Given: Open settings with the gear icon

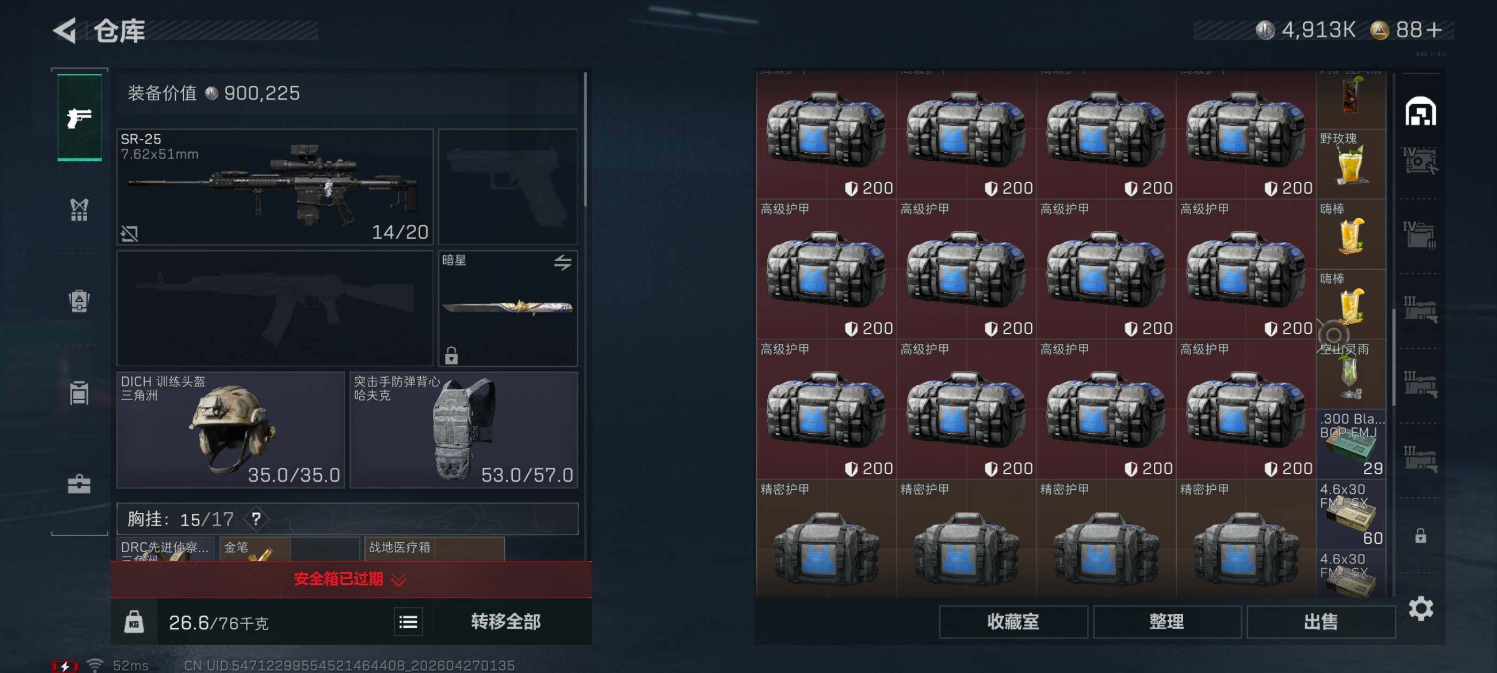Looking at the screenshot, I should [x=1421, y=608].
